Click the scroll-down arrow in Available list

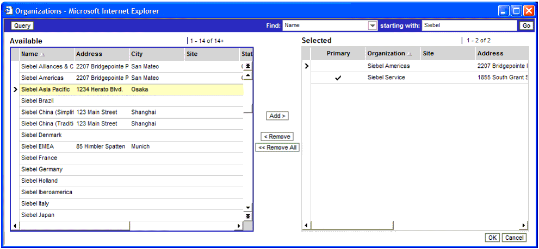pos(248,207)
